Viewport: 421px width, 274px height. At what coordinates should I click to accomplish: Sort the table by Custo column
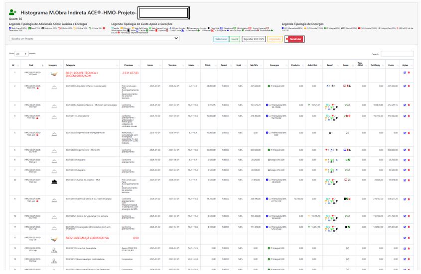[x=391, y=65]
